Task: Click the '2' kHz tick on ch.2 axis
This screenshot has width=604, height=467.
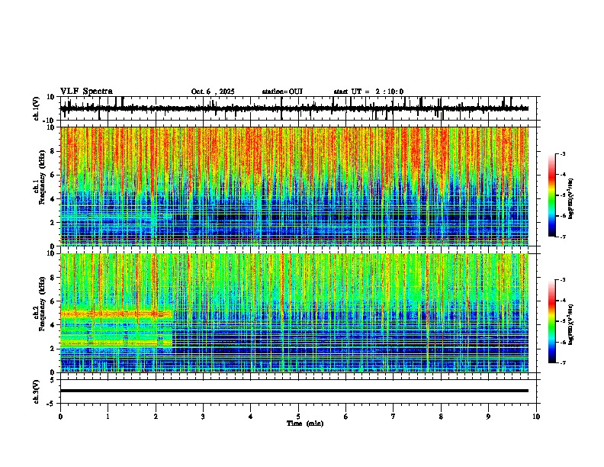Action: click(x=53, y=349)
